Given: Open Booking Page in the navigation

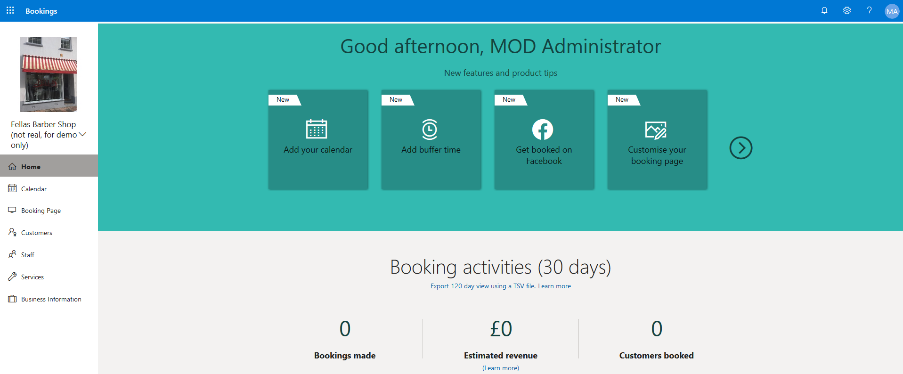Looking at the screenshot, I should click(x=49, y=211).
